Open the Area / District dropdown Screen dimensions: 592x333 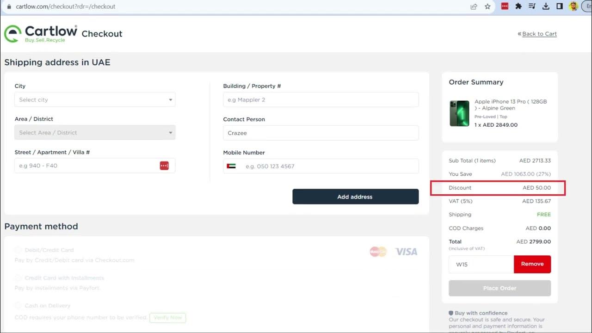[x=95, y=133]
